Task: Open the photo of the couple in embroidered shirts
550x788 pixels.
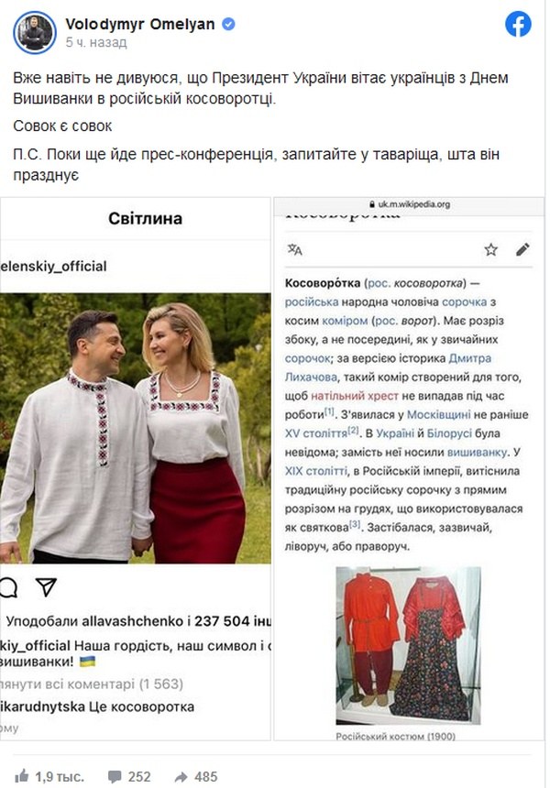Action: click(136, 428)
